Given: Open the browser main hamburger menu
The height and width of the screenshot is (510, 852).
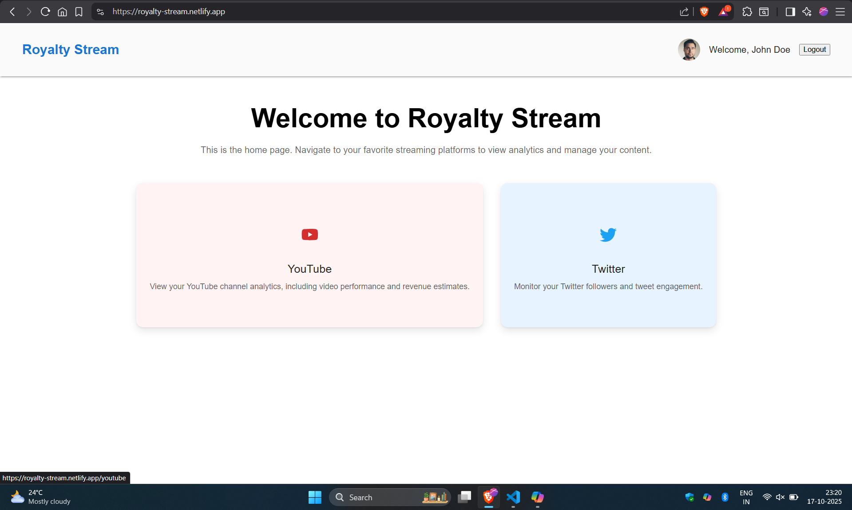Looking at the screenshot, I should (840, 12).
